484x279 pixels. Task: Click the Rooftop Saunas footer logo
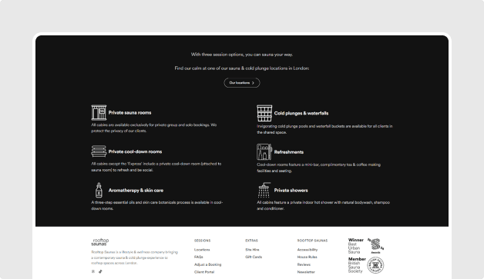click(x=100, y=242)
